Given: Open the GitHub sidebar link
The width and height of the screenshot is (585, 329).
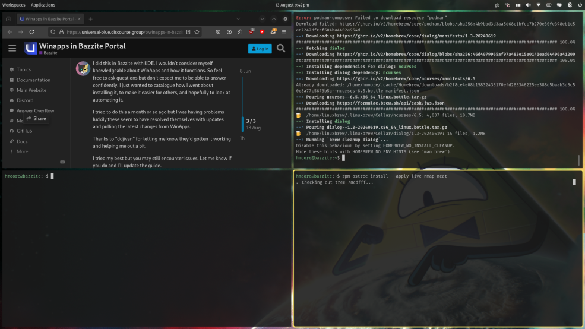Looking at the screenshot, I should pyautogui.click(x=24, y=131).
